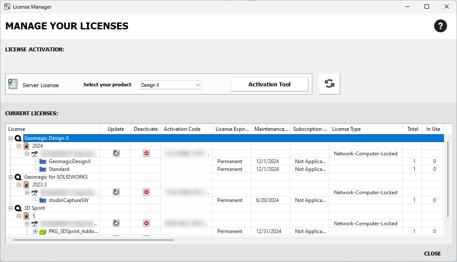Open Help via the question mark icon

(441, 26)
